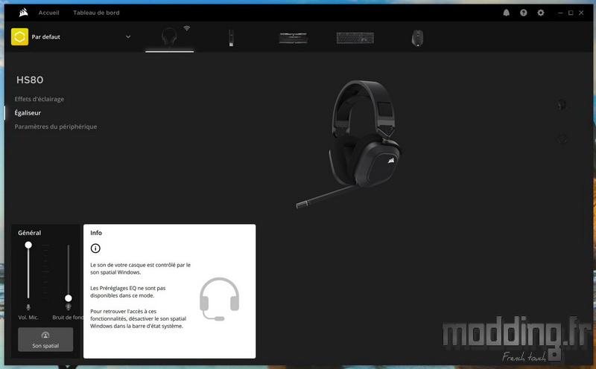The image size is (596, 369).
Task: Expand the Par defaut profile dropdown
Action: pos(128,36)
